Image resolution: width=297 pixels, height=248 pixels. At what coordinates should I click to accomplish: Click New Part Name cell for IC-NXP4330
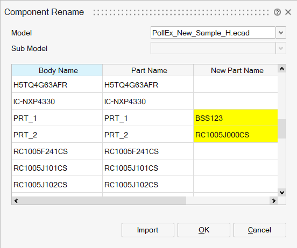[x=236, y=101]
